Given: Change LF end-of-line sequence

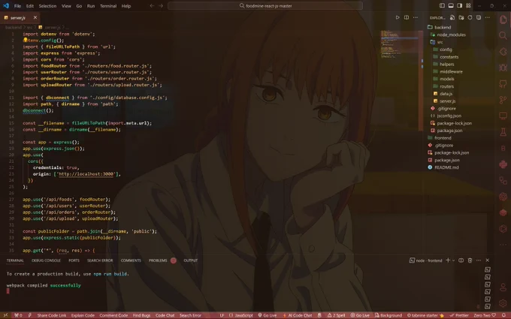Looking at the screenshot, I should point(222,315).
